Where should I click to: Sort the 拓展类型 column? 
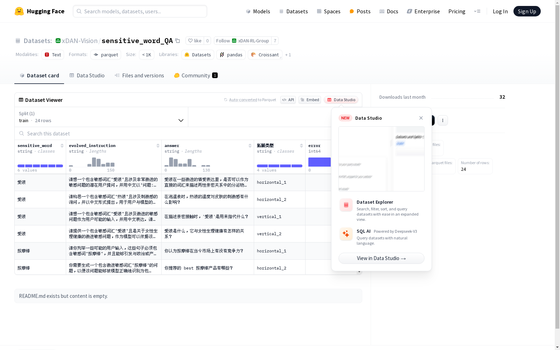point(301,146)
